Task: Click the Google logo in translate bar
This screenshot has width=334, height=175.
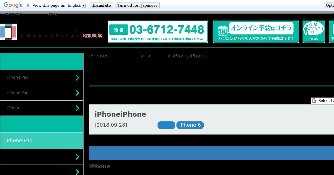Action: pyautogui.click(x=13, y=5)
